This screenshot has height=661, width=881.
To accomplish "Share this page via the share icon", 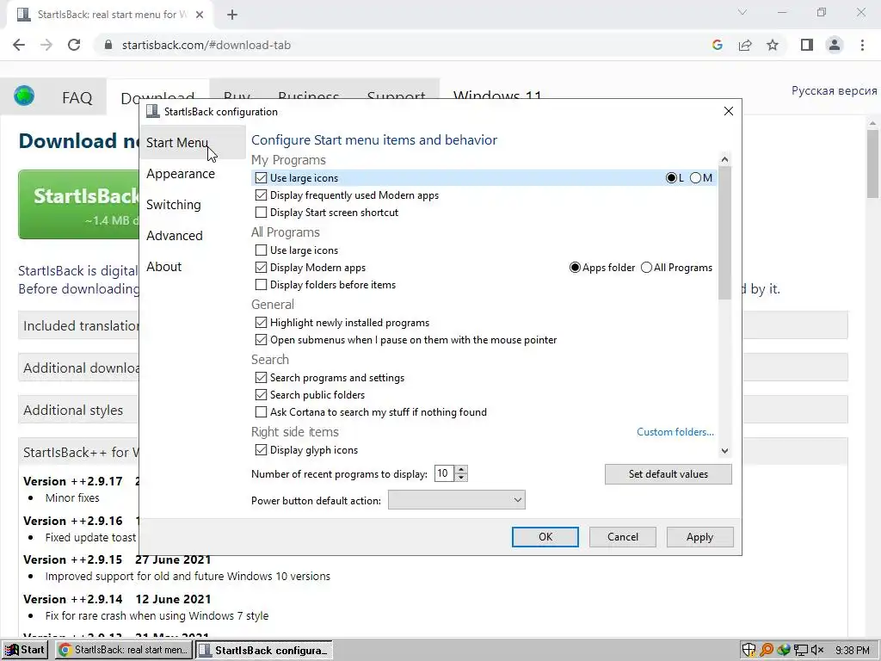I will [x=745, y=45].
